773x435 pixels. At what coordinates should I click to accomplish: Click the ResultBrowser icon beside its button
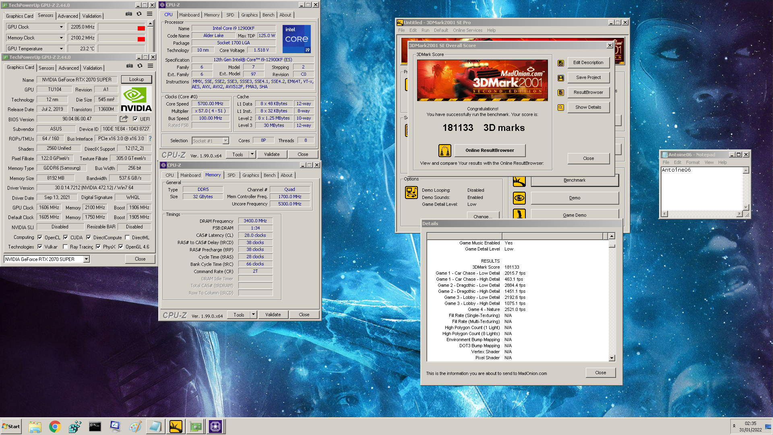(x=560, y=93)
